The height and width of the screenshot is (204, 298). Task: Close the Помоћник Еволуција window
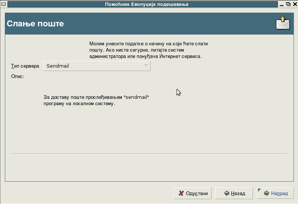tap(295, 4)
